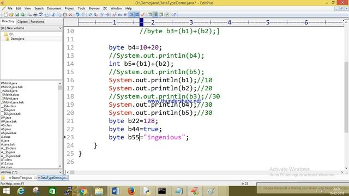Select A12.class in file list

coord(7,163)
